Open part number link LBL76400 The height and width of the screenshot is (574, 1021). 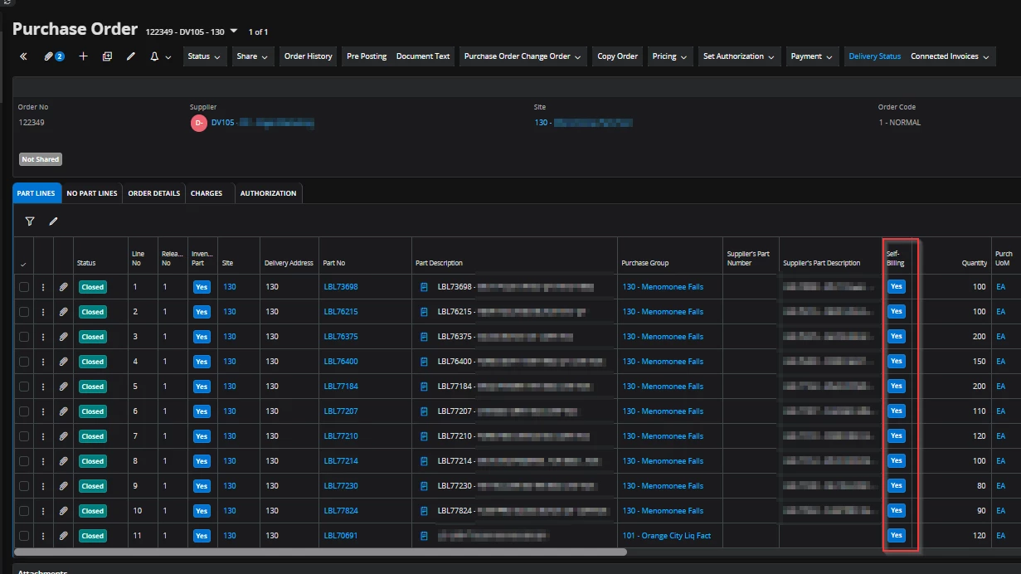[x=341, y=362]
